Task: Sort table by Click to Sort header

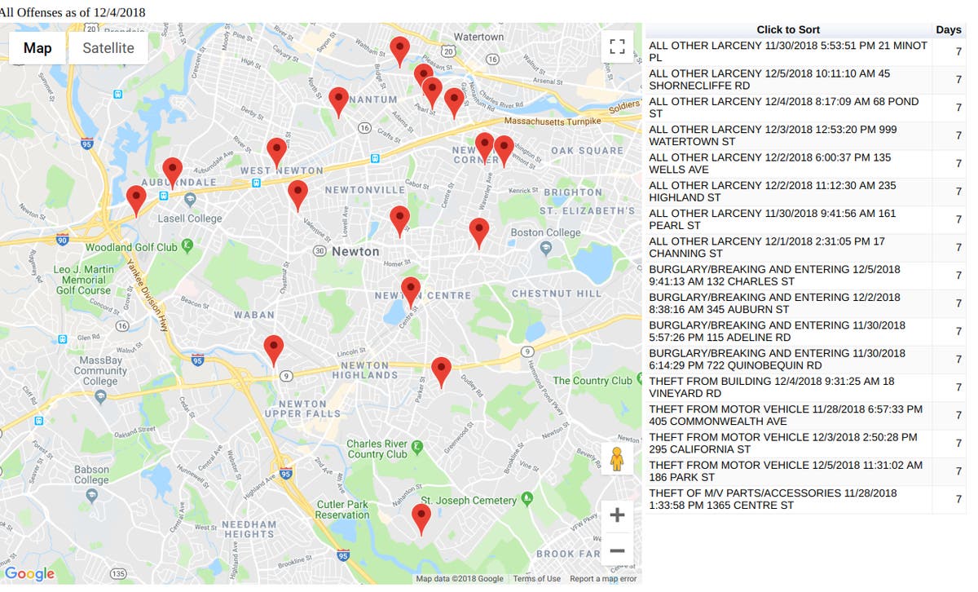Action: tap(787, 30)
